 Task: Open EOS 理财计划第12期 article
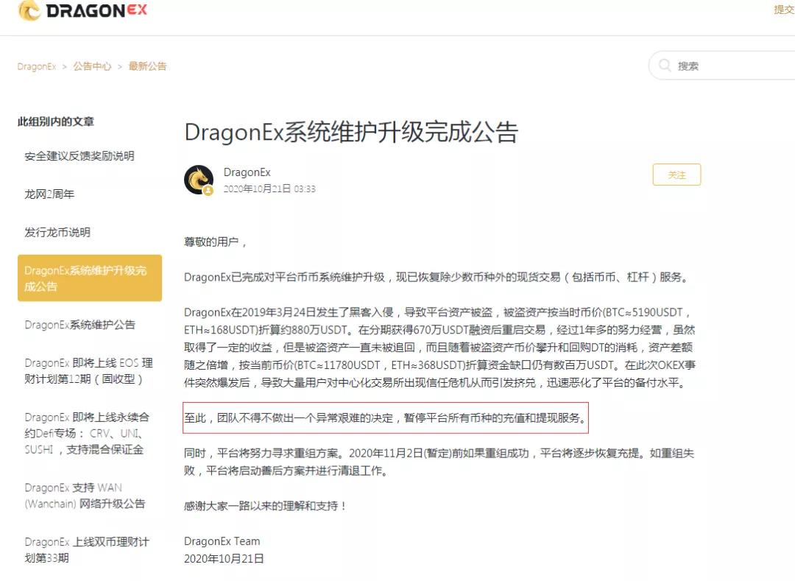point(89,371)
